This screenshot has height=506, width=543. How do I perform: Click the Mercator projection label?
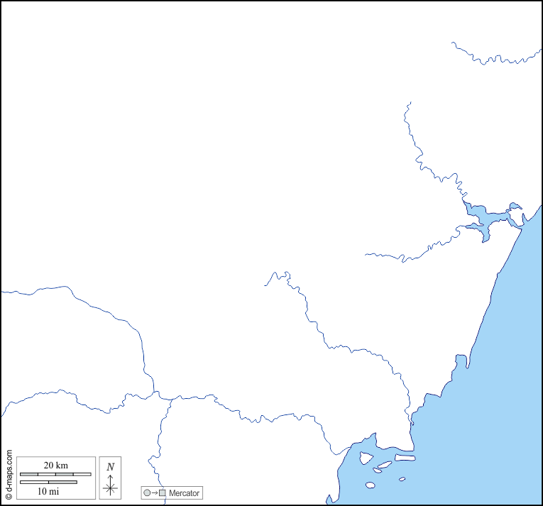(184, 493)
